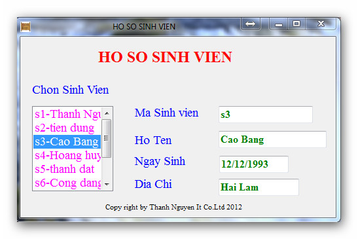Screen dimensions: 358x239
Task: Select s2-tien dung in student list
Action: tap(67, 128)
